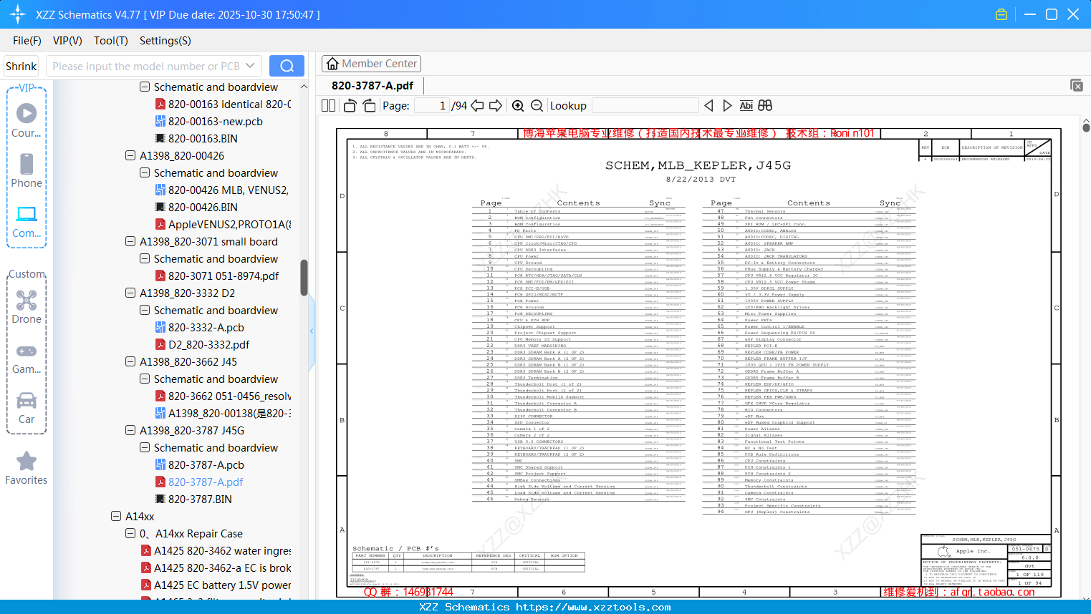Select the 820-3787-A.pdf document tab

(373, 86)
